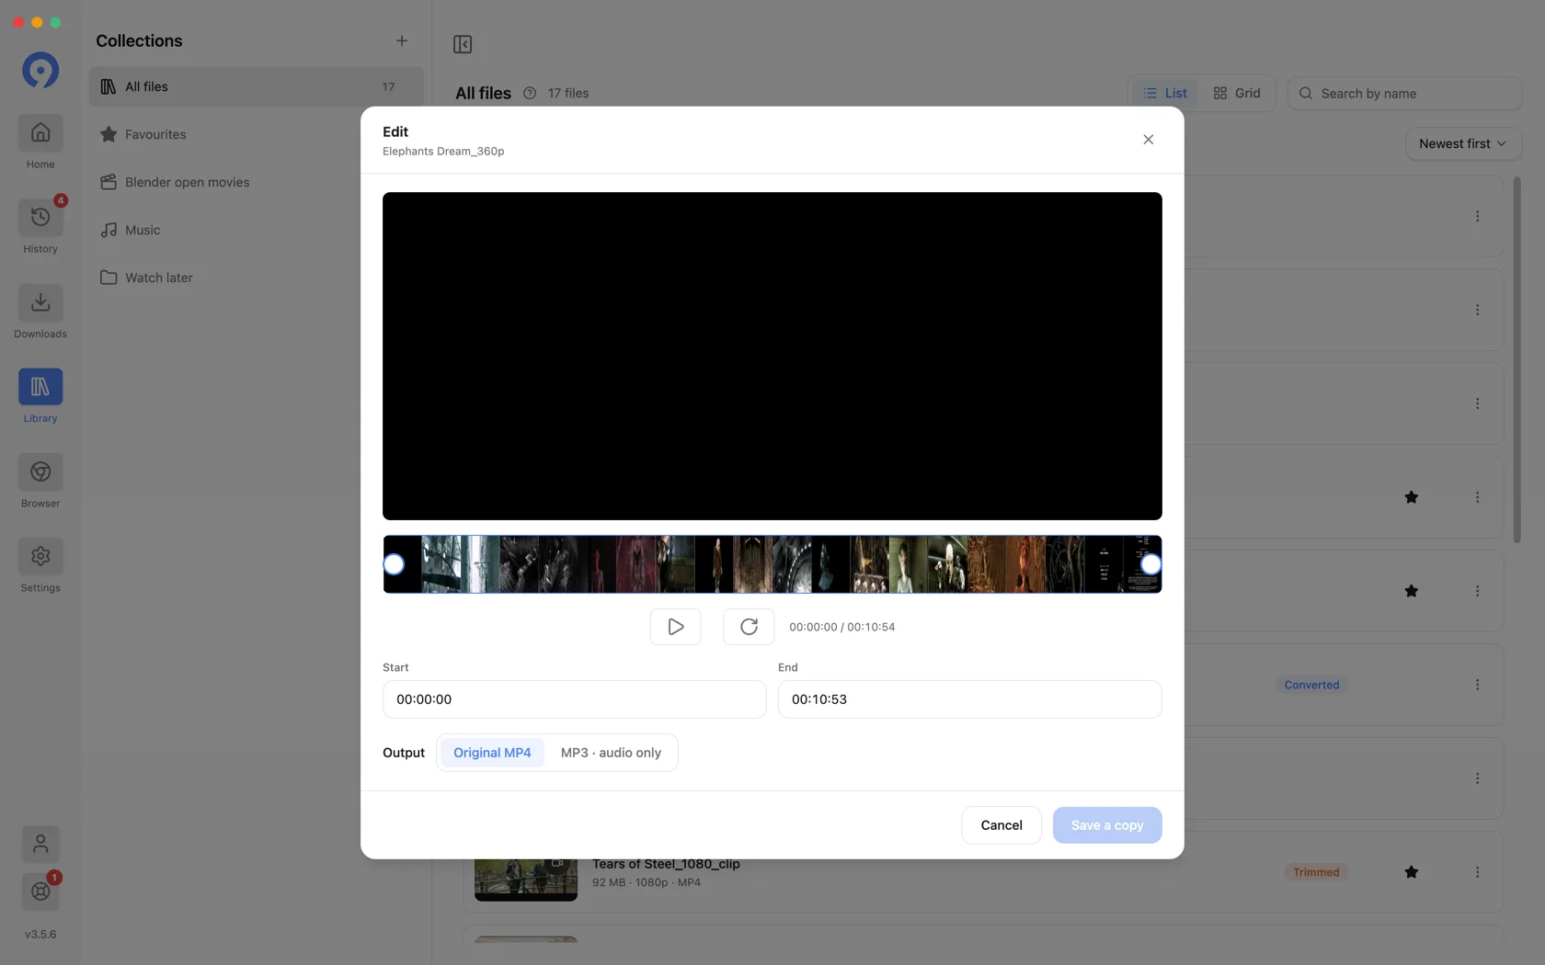Play the Elephants Dream video preview
This screenshot has height=965, width=1545.
pos(675,627)
